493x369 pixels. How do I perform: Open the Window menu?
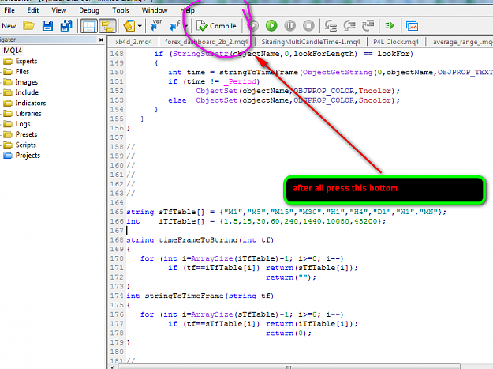tap(155, 10)
